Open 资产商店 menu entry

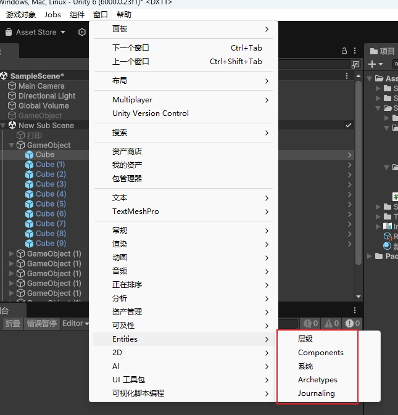click(x=183, y=152)
